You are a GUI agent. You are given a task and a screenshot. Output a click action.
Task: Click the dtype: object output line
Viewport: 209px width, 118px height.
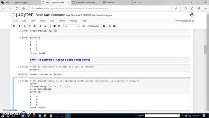point(38,108)
